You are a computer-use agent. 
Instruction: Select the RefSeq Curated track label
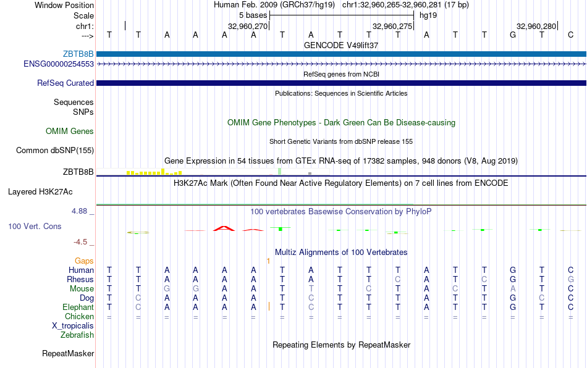pyautogui.click(x=65, y=83)
